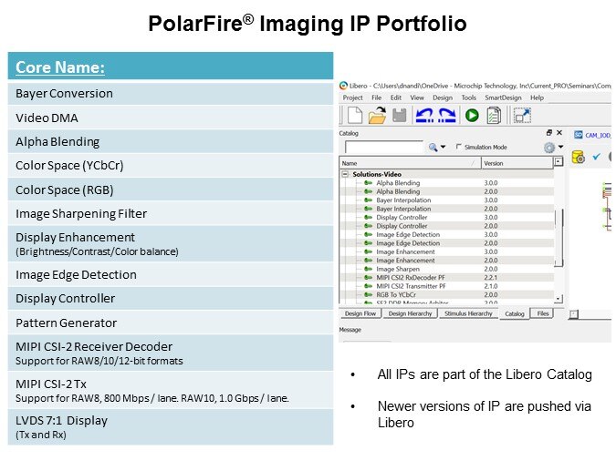Click the Redo arrow icon
Screen dimensions: 616x461
[x=447, y=116]
